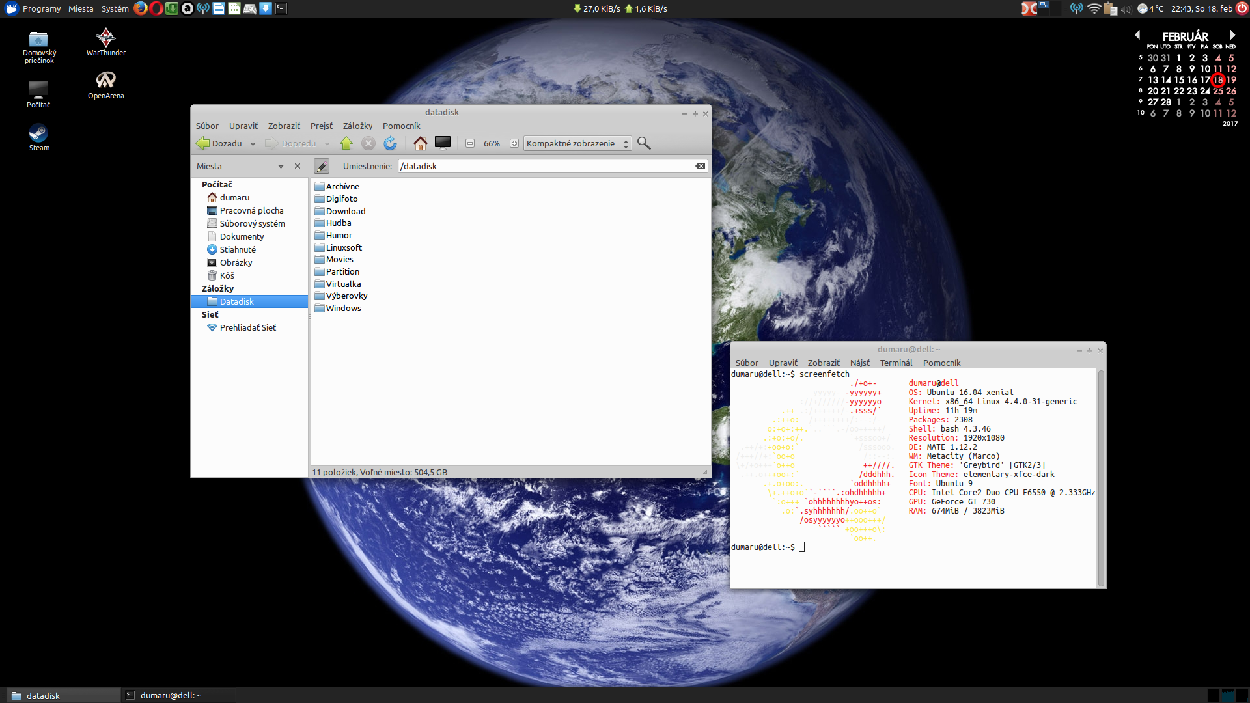Zoom out with the minus icon
This screenshot has width=1250, height=703.
click(x=470, y=143)
